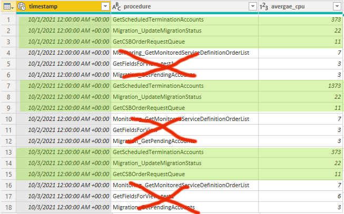Click the value 3 in row 12
Image resolution: width=344 pixels, height=214 pixels.
point(339,141)
